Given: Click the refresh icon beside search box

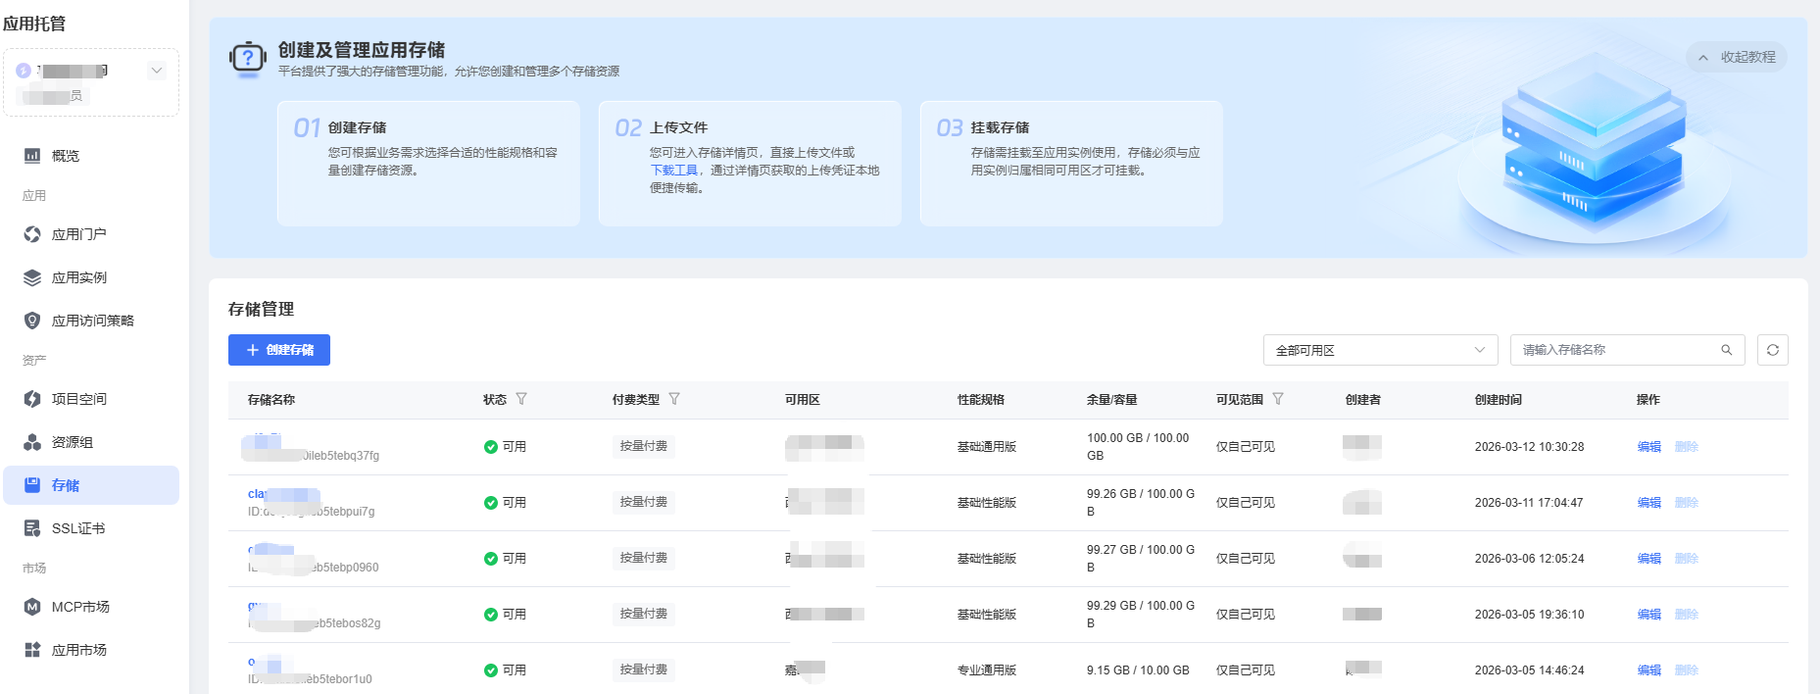Looking at the screenshot, I should point(1772,350).
